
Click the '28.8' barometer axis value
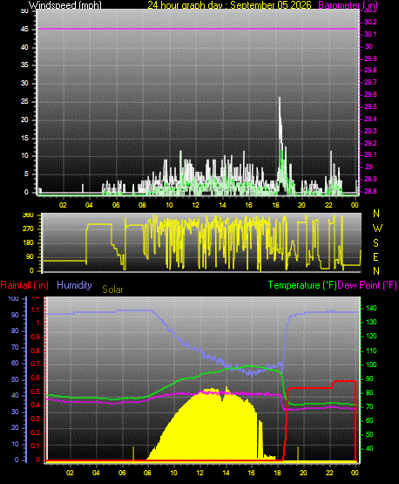click(x=370, y=191)
